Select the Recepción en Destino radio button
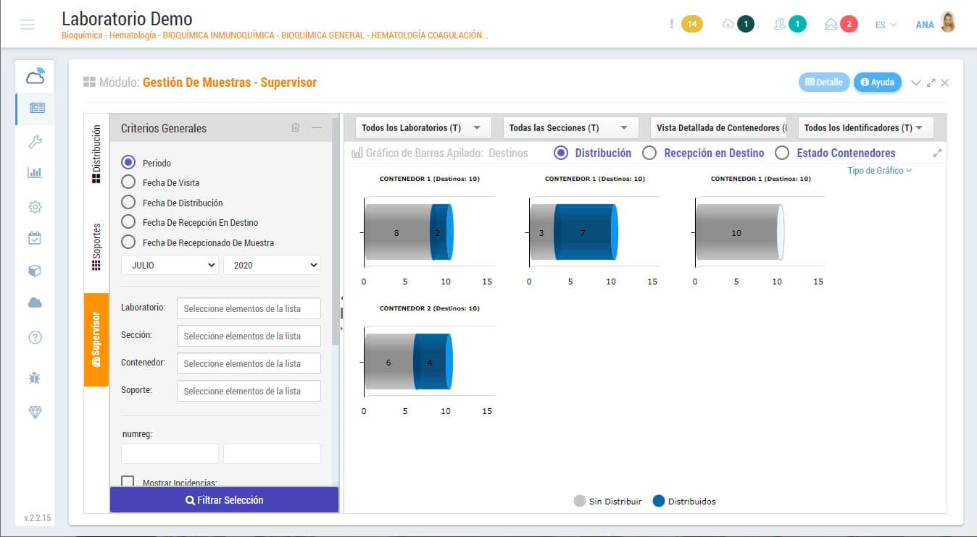Image resolution: width=977 pixels, height=537 pixels. pyautogui.click(x=649, y=153)
